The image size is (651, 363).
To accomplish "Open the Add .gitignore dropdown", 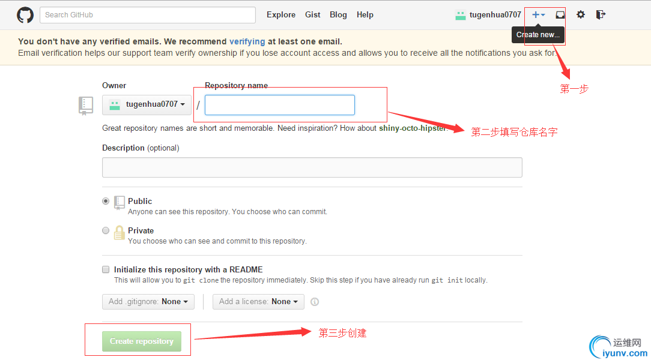I will pos(148,302).
